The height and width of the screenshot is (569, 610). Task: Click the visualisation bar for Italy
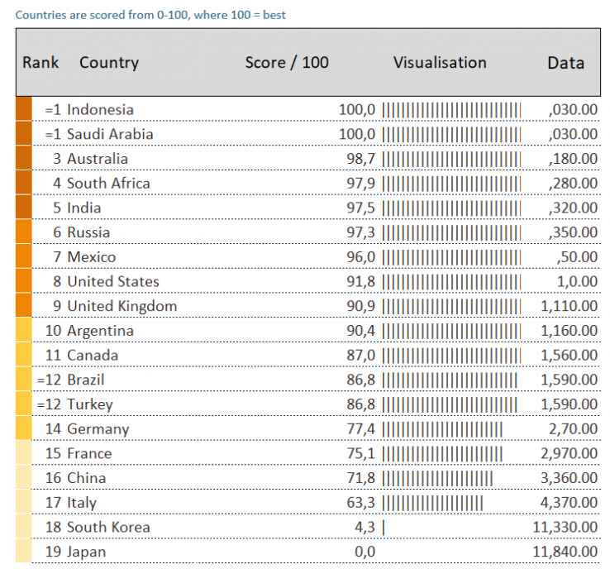click(x=432, y=503)
